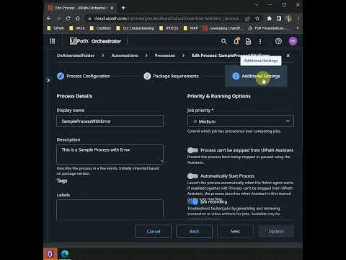Open the purple app in taskbar
The height and width of the screenshot is (260, 346).
50,254
